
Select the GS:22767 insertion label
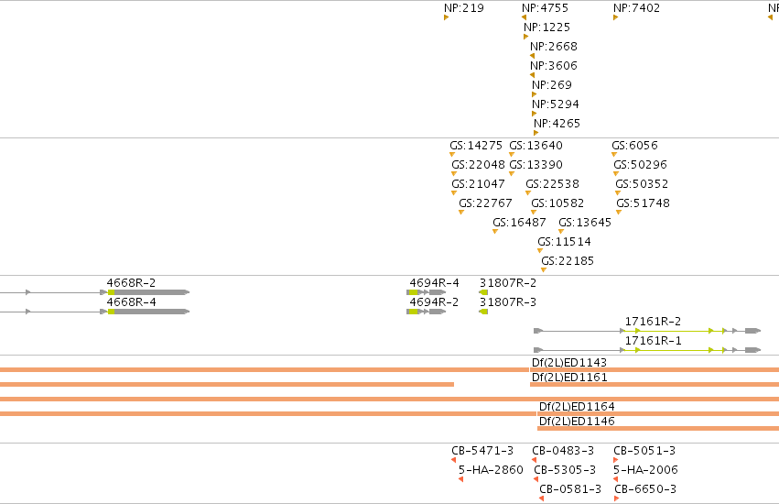click(485, 203)
